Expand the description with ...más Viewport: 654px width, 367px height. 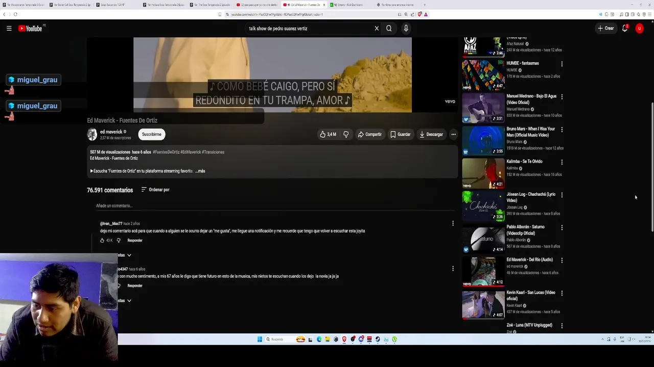point(200,171)
